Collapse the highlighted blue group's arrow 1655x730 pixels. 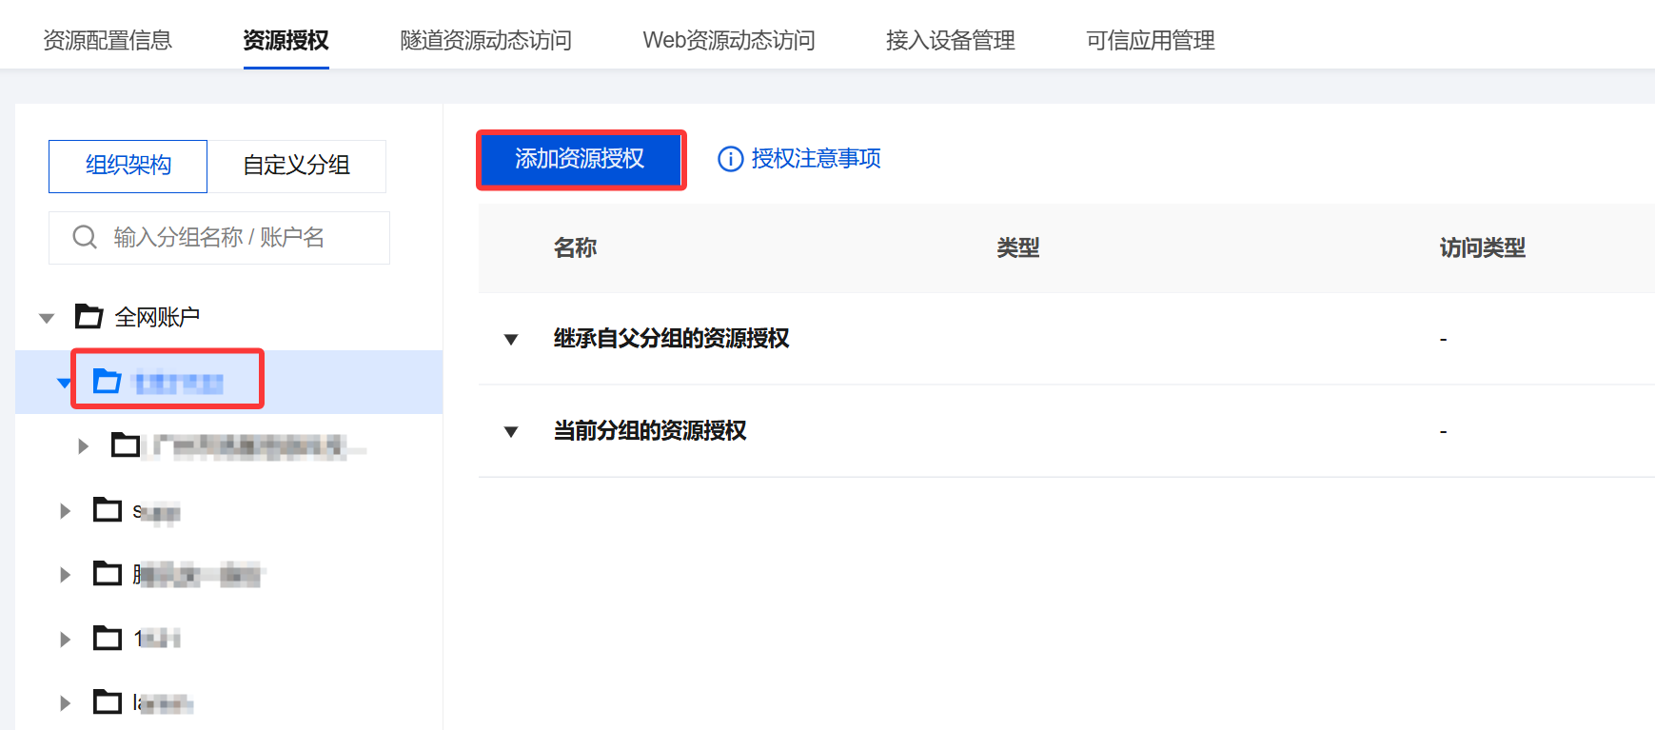point(64,383)
